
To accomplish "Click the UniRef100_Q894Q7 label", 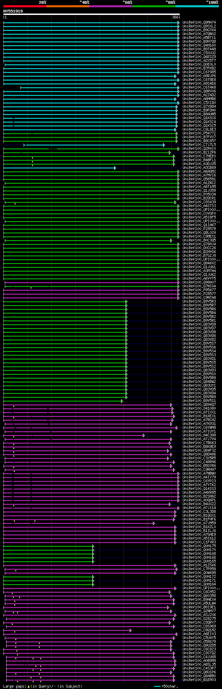I will coord(199,405).
